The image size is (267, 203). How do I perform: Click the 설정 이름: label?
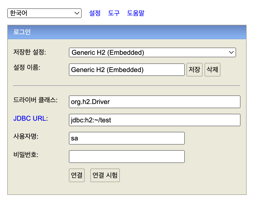[x=27, y=68]
